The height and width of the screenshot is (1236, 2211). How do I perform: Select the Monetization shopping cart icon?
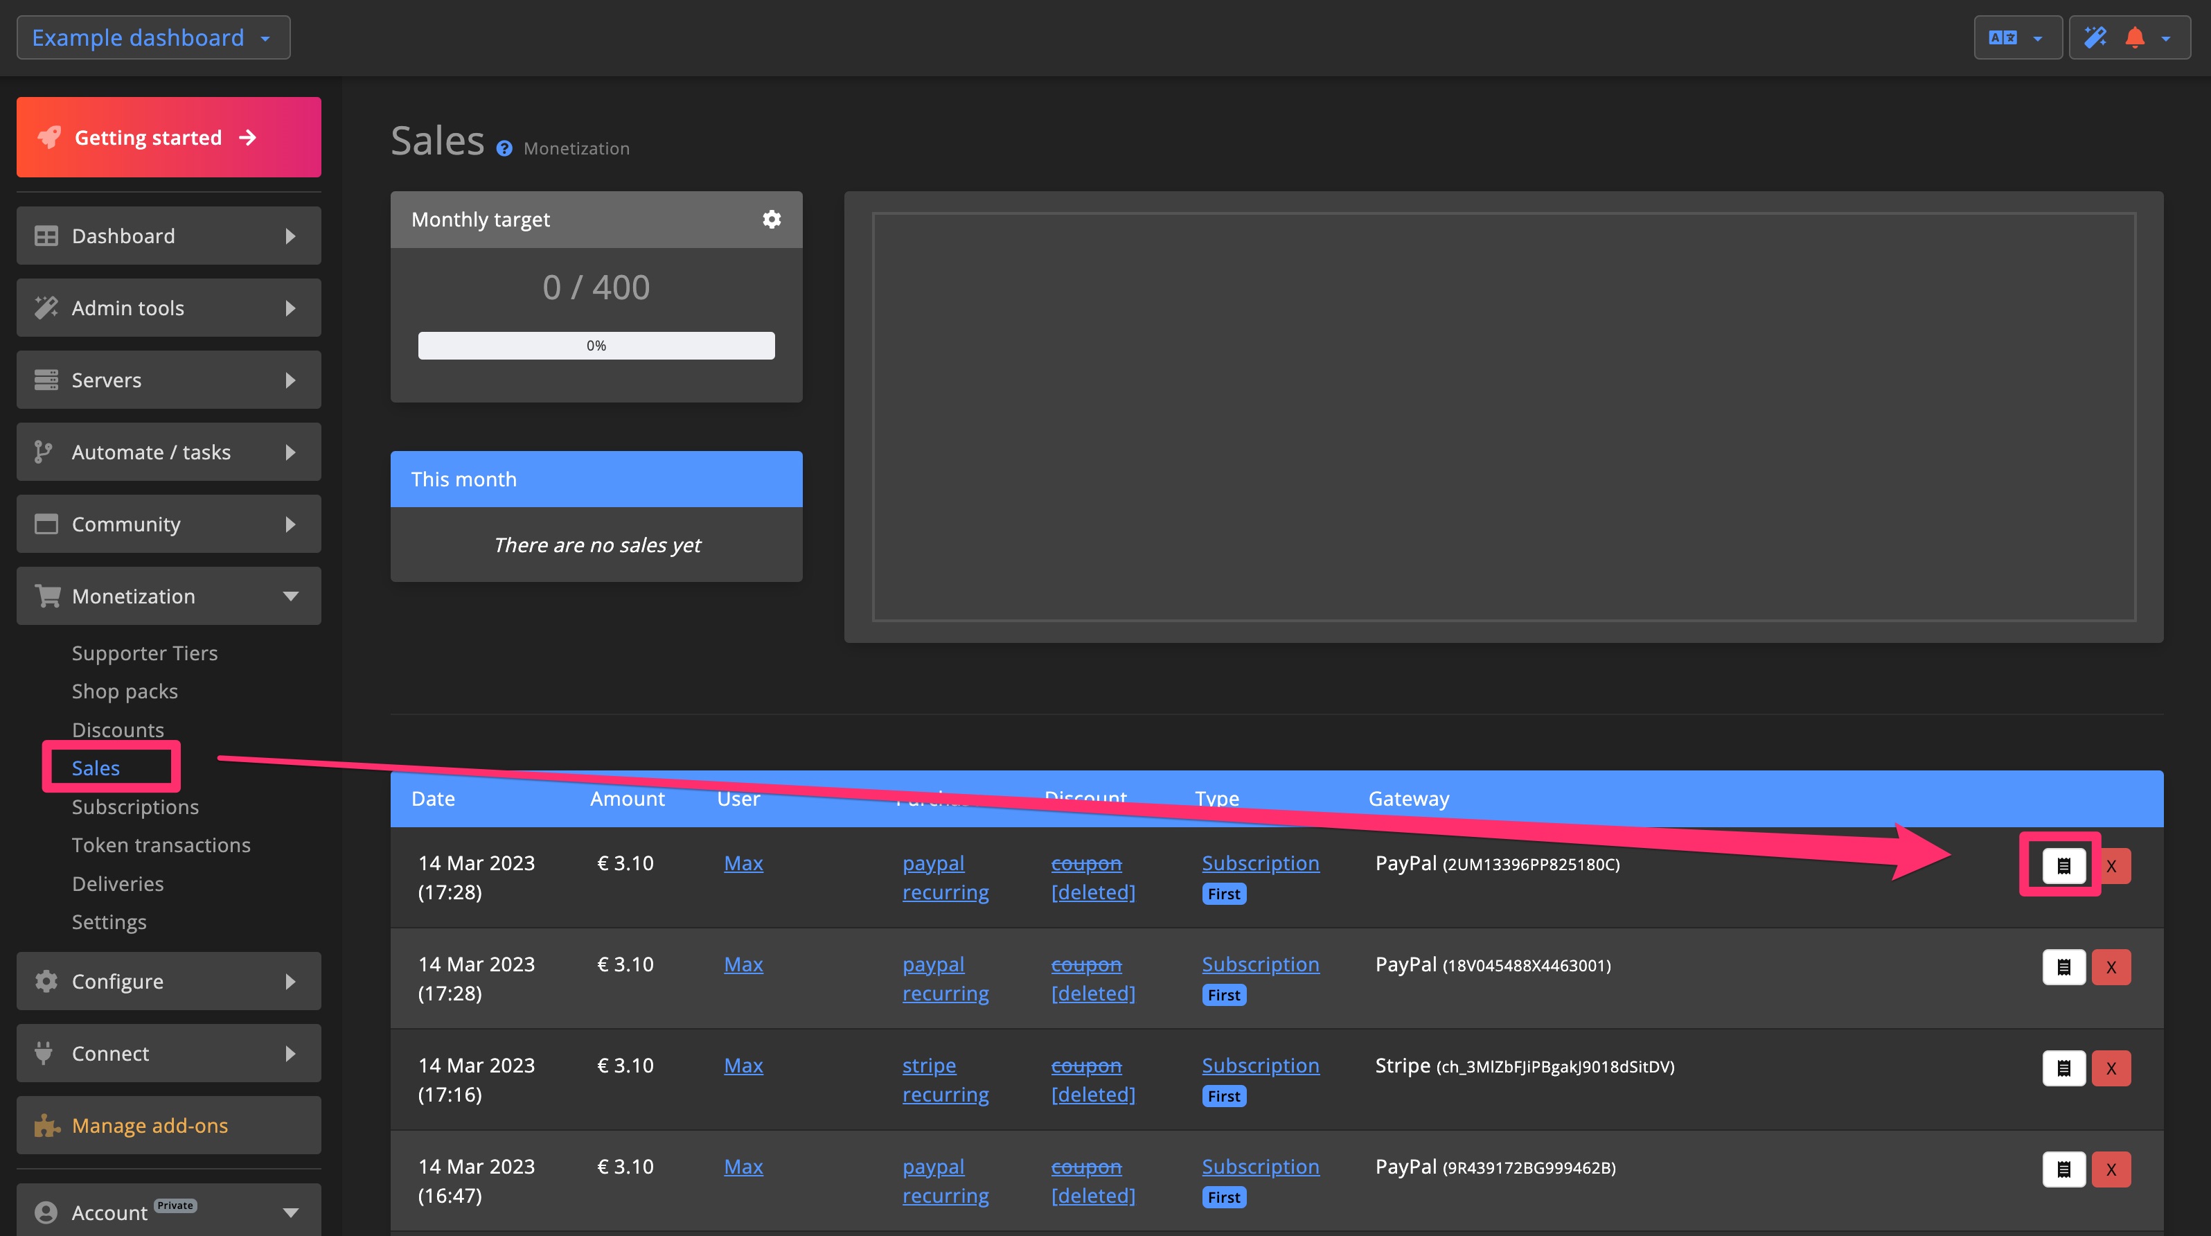coord(46,596)
